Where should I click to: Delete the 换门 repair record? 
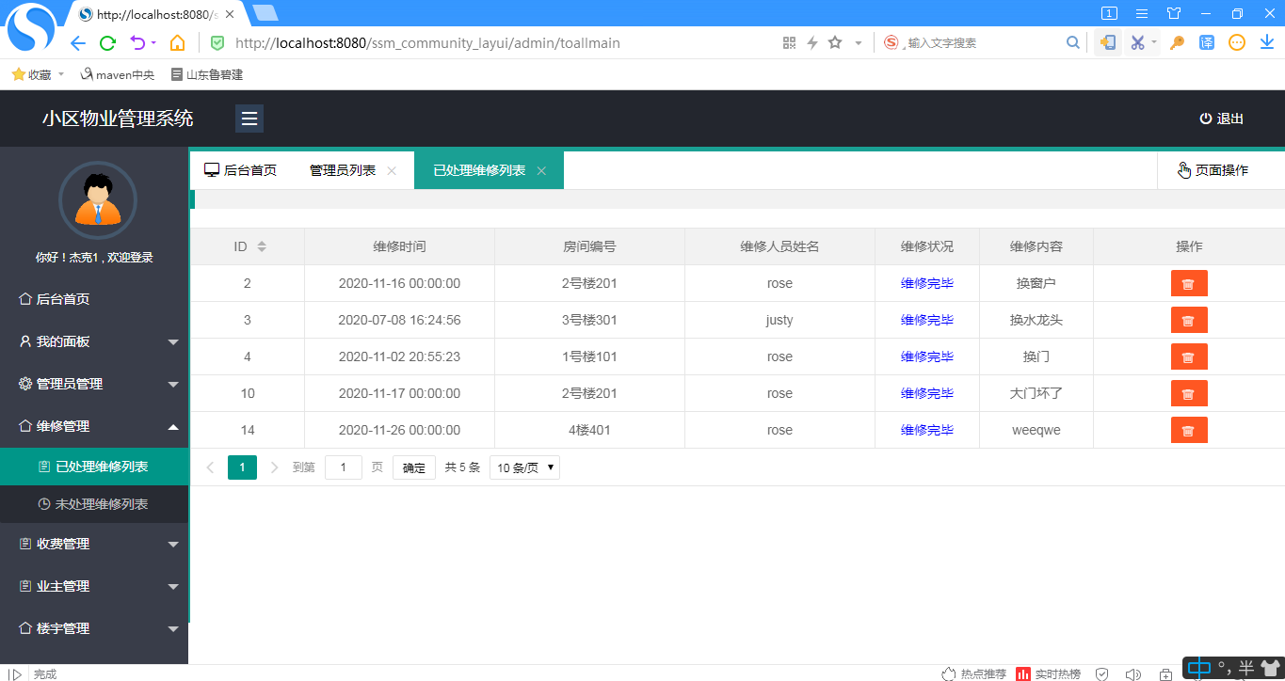point(1189,356)
